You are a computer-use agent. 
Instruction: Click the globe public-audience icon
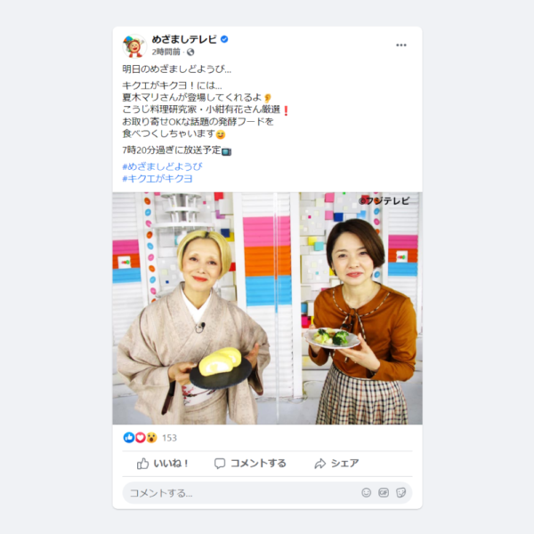pyautogui.click(x=190, y=52)
